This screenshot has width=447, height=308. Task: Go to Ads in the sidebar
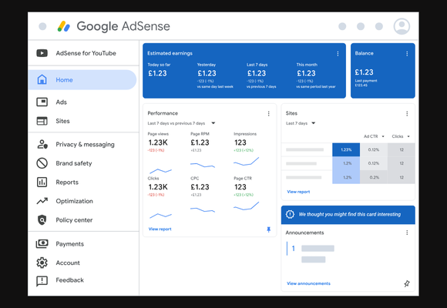click(83, 102)
